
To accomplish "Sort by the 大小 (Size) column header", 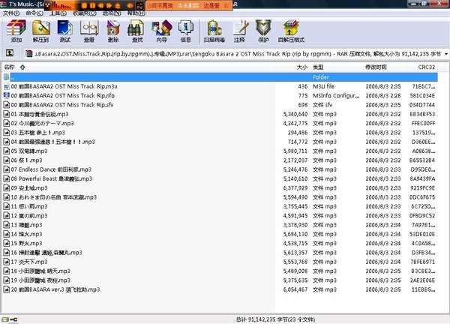I will [292, 67].
